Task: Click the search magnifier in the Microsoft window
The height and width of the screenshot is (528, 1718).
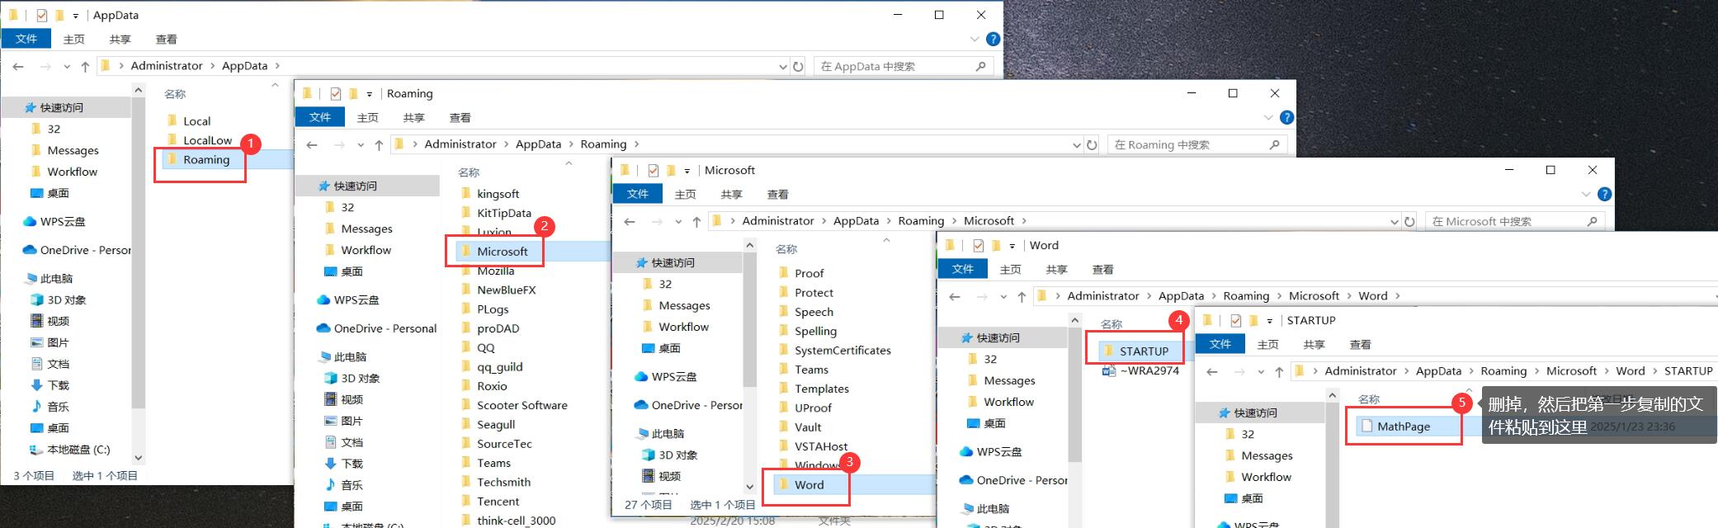Action: click(x=1592, y=221)
